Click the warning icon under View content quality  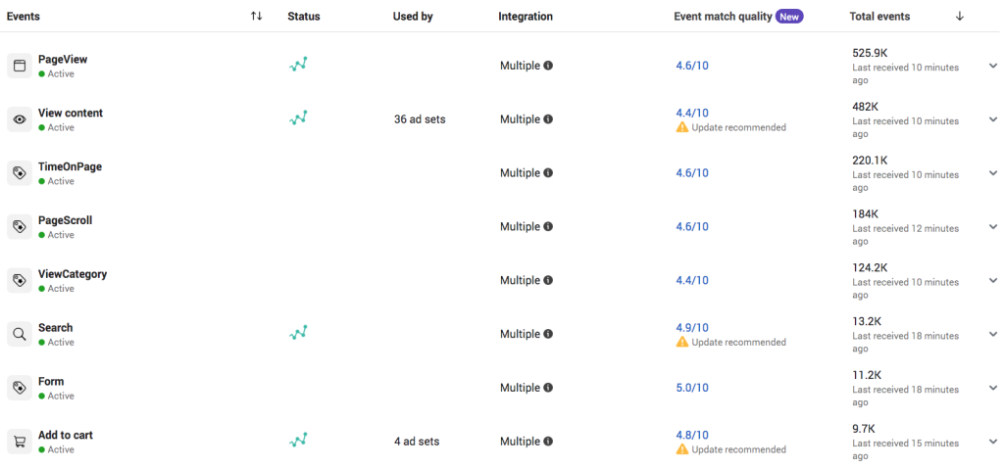(682, 127)
